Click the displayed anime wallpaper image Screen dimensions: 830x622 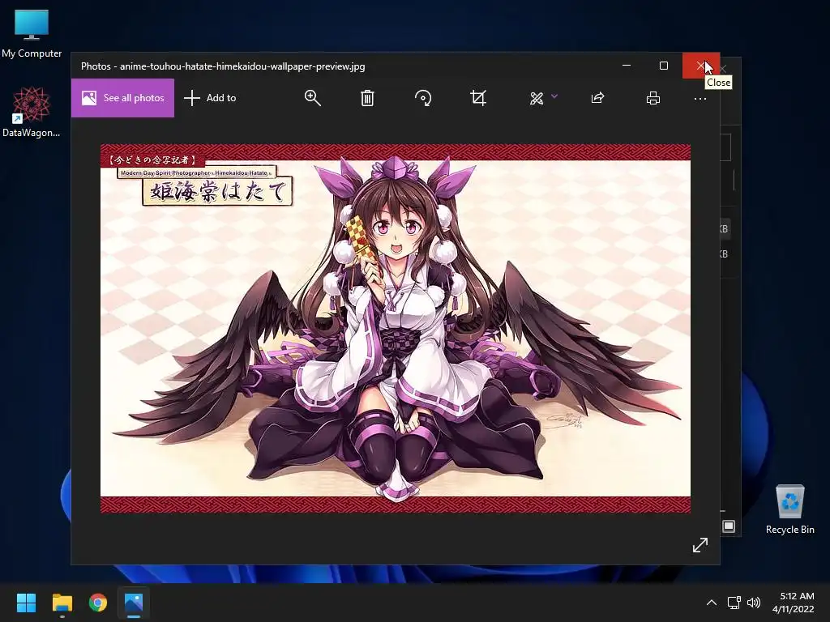(x=396, y=329)
